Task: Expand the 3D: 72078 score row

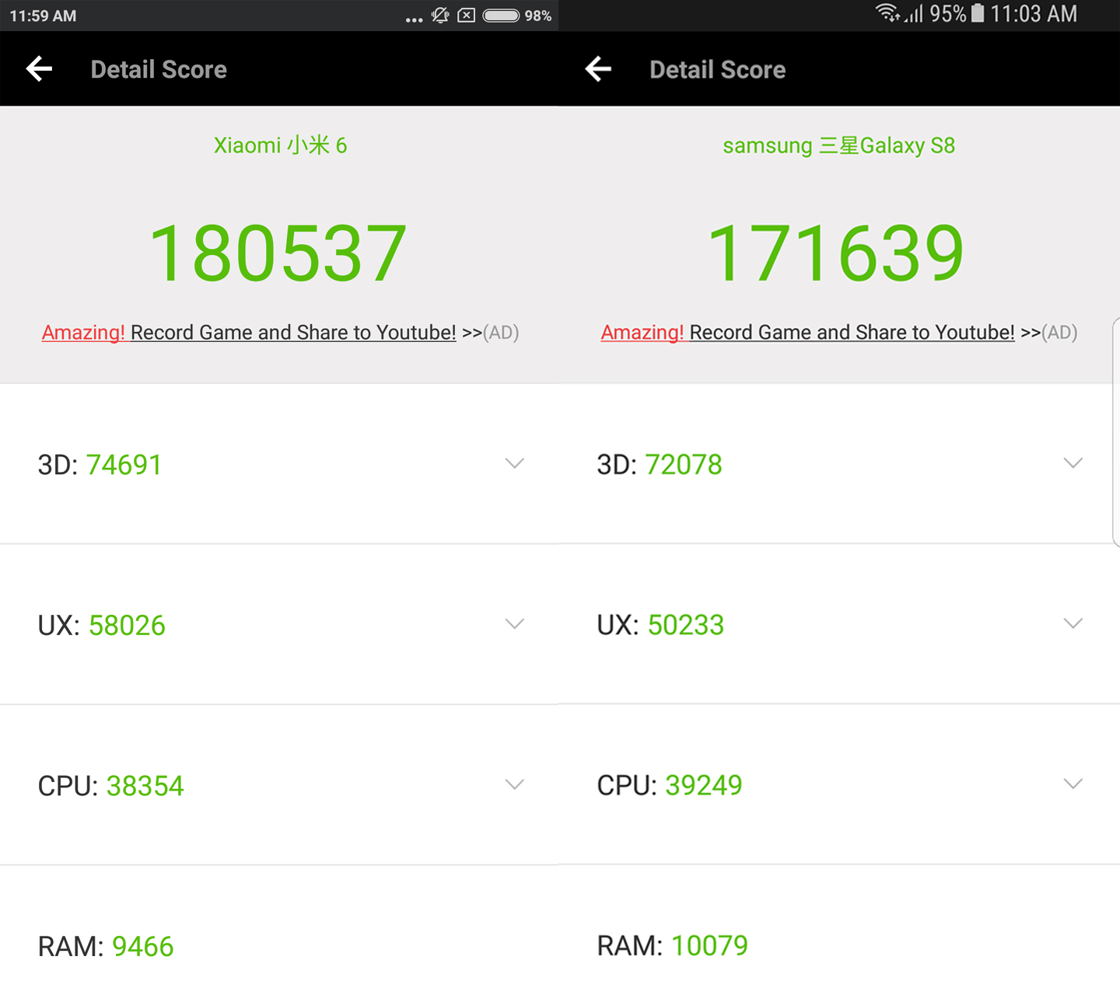Action: tap(839, 464)
